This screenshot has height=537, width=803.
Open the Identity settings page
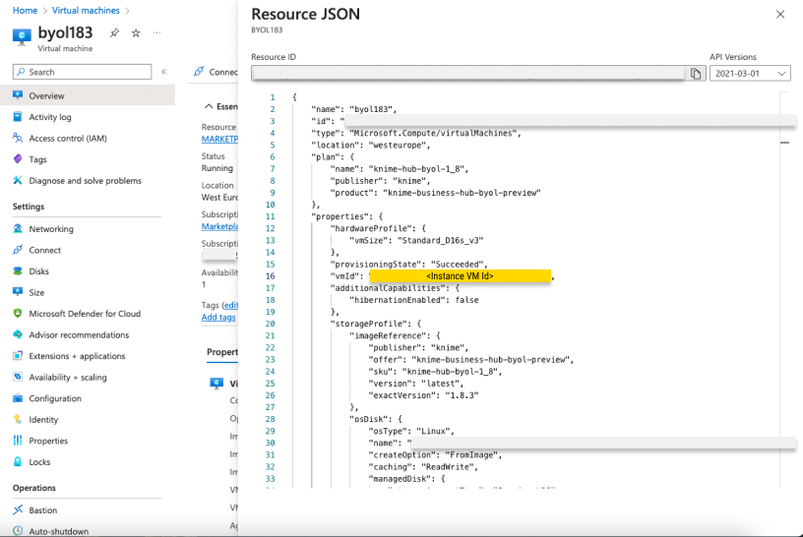click(43, 420)
